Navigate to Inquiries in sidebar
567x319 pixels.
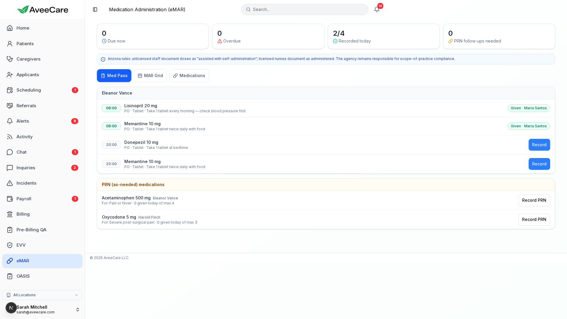42,168
